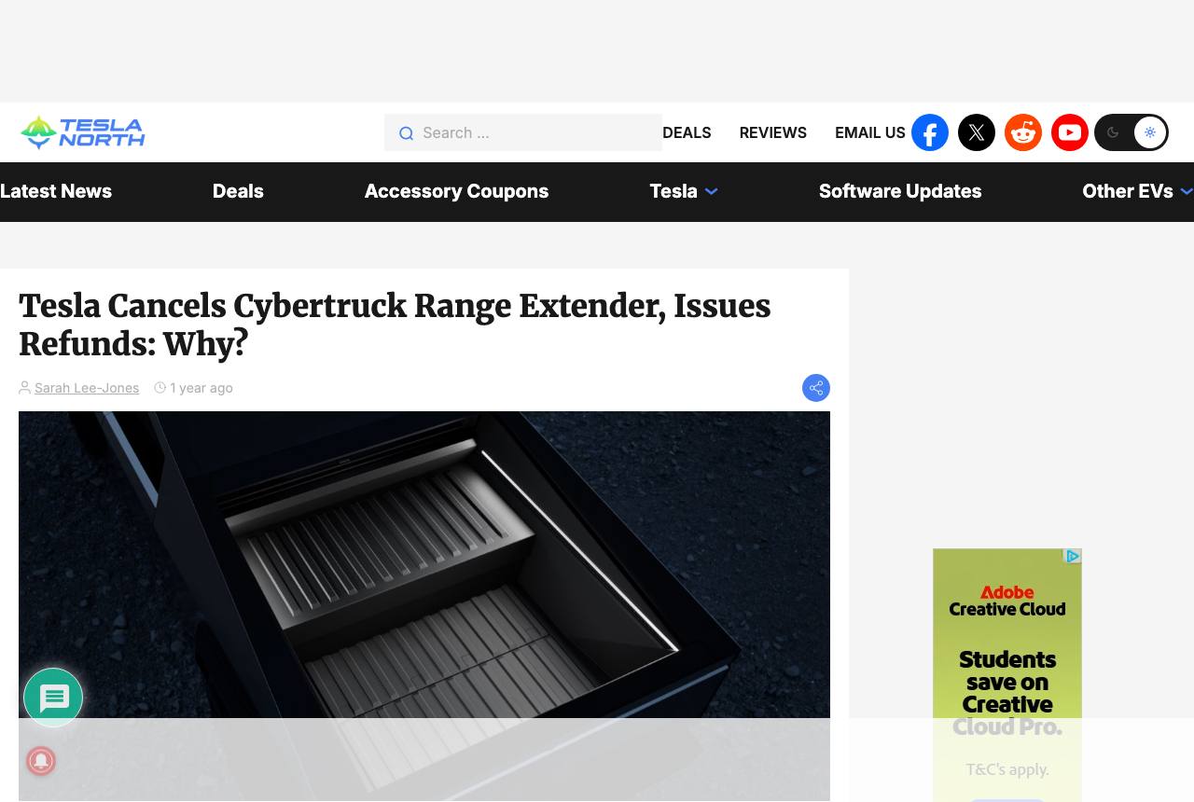This screenshot has width=1194, height=802.
Task: Click the AdChoices icon on Adobe ad
Action: (x=1073, y=557)
